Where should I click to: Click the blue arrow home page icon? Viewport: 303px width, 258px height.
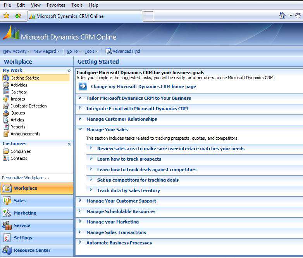[x=83, y=86]
